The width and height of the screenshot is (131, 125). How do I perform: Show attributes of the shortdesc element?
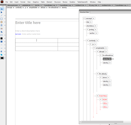[96, 26]
